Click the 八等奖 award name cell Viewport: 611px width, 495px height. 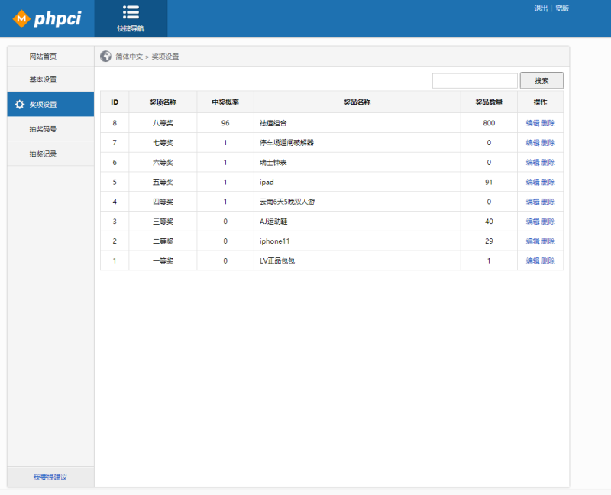tap(163, 123)
